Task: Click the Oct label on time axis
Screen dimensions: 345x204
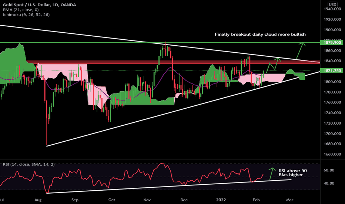Action: click(x=112, y=200)
